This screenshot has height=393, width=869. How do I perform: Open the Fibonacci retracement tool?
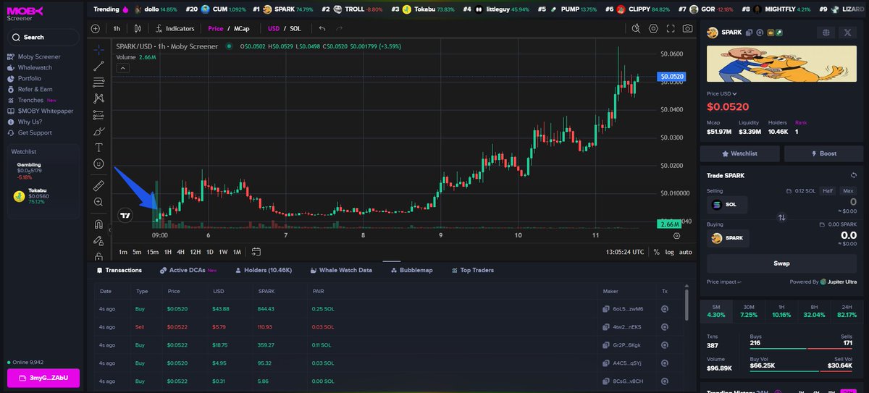(x=98, y=82)
